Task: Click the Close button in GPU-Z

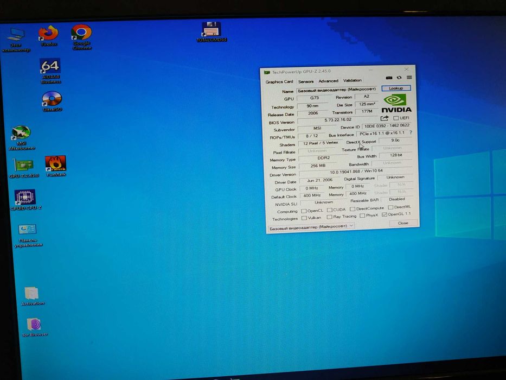Action: pyautogui.click(x=403, y=223)
